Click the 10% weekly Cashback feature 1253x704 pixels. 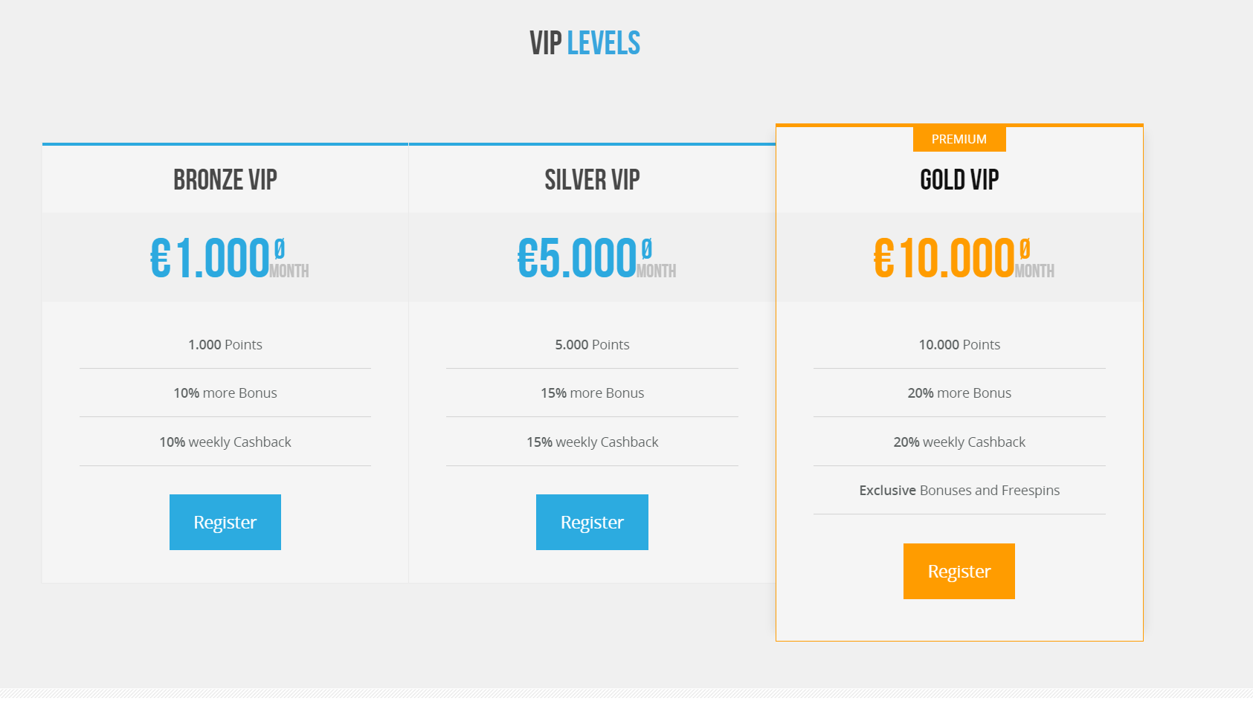point(225,442)
